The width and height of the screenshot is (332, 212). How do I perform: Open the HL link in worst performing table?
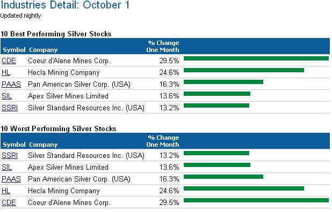pos(6,191)
